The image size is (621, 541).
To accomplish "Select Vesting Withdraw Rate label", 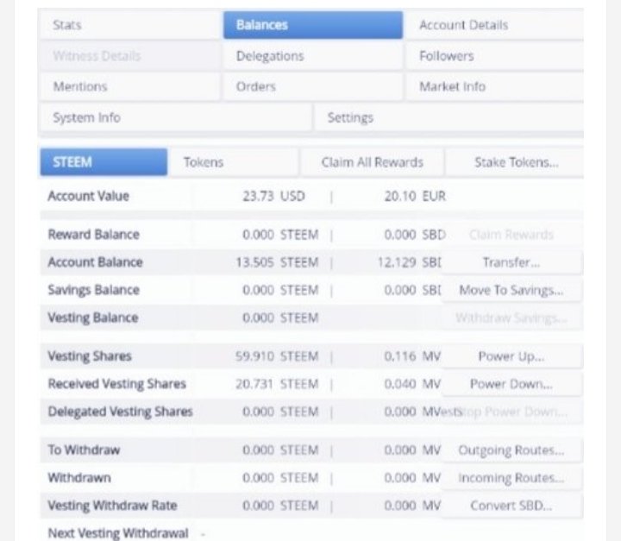I will tap(112, 506).
